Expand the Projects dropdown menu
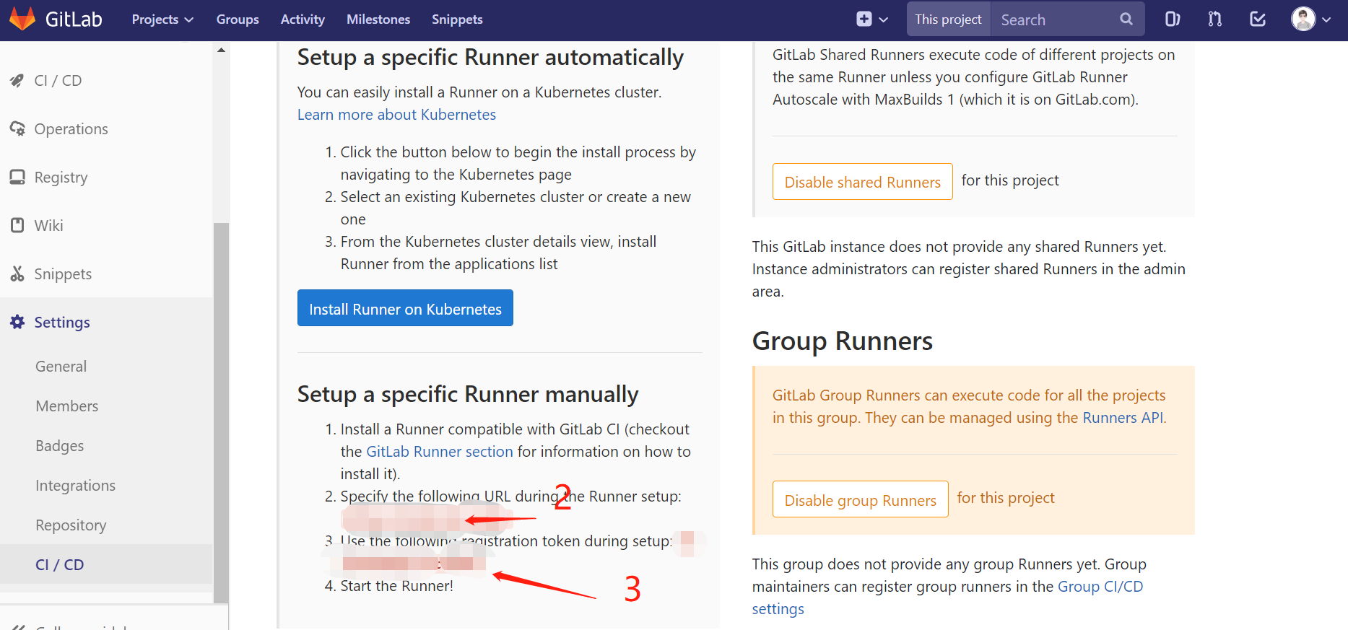This screenshot has width=1348, height=630. tap(162, 19)
